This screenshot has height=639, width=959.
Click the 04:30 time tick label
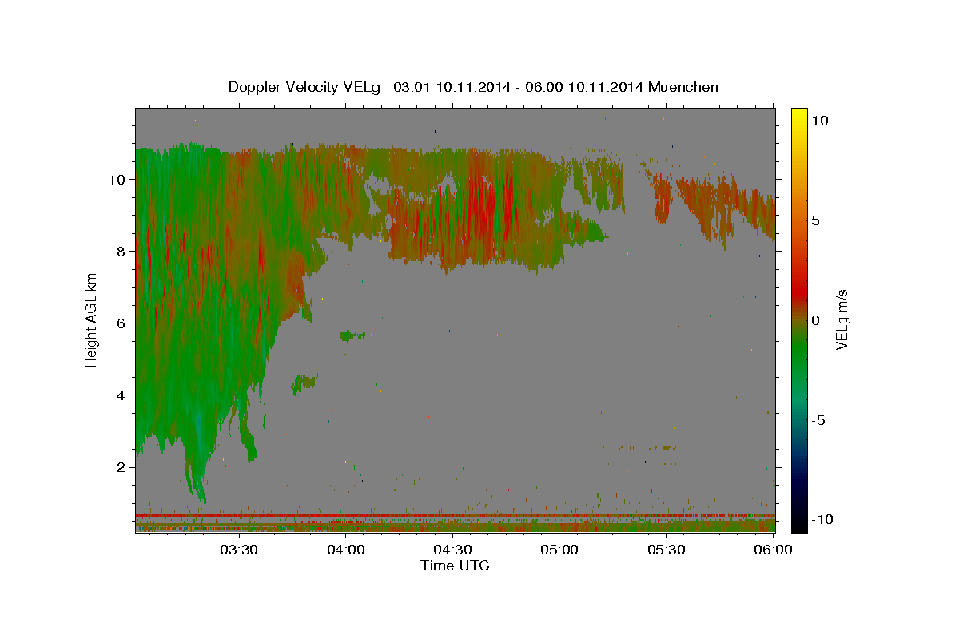(453, 550)
